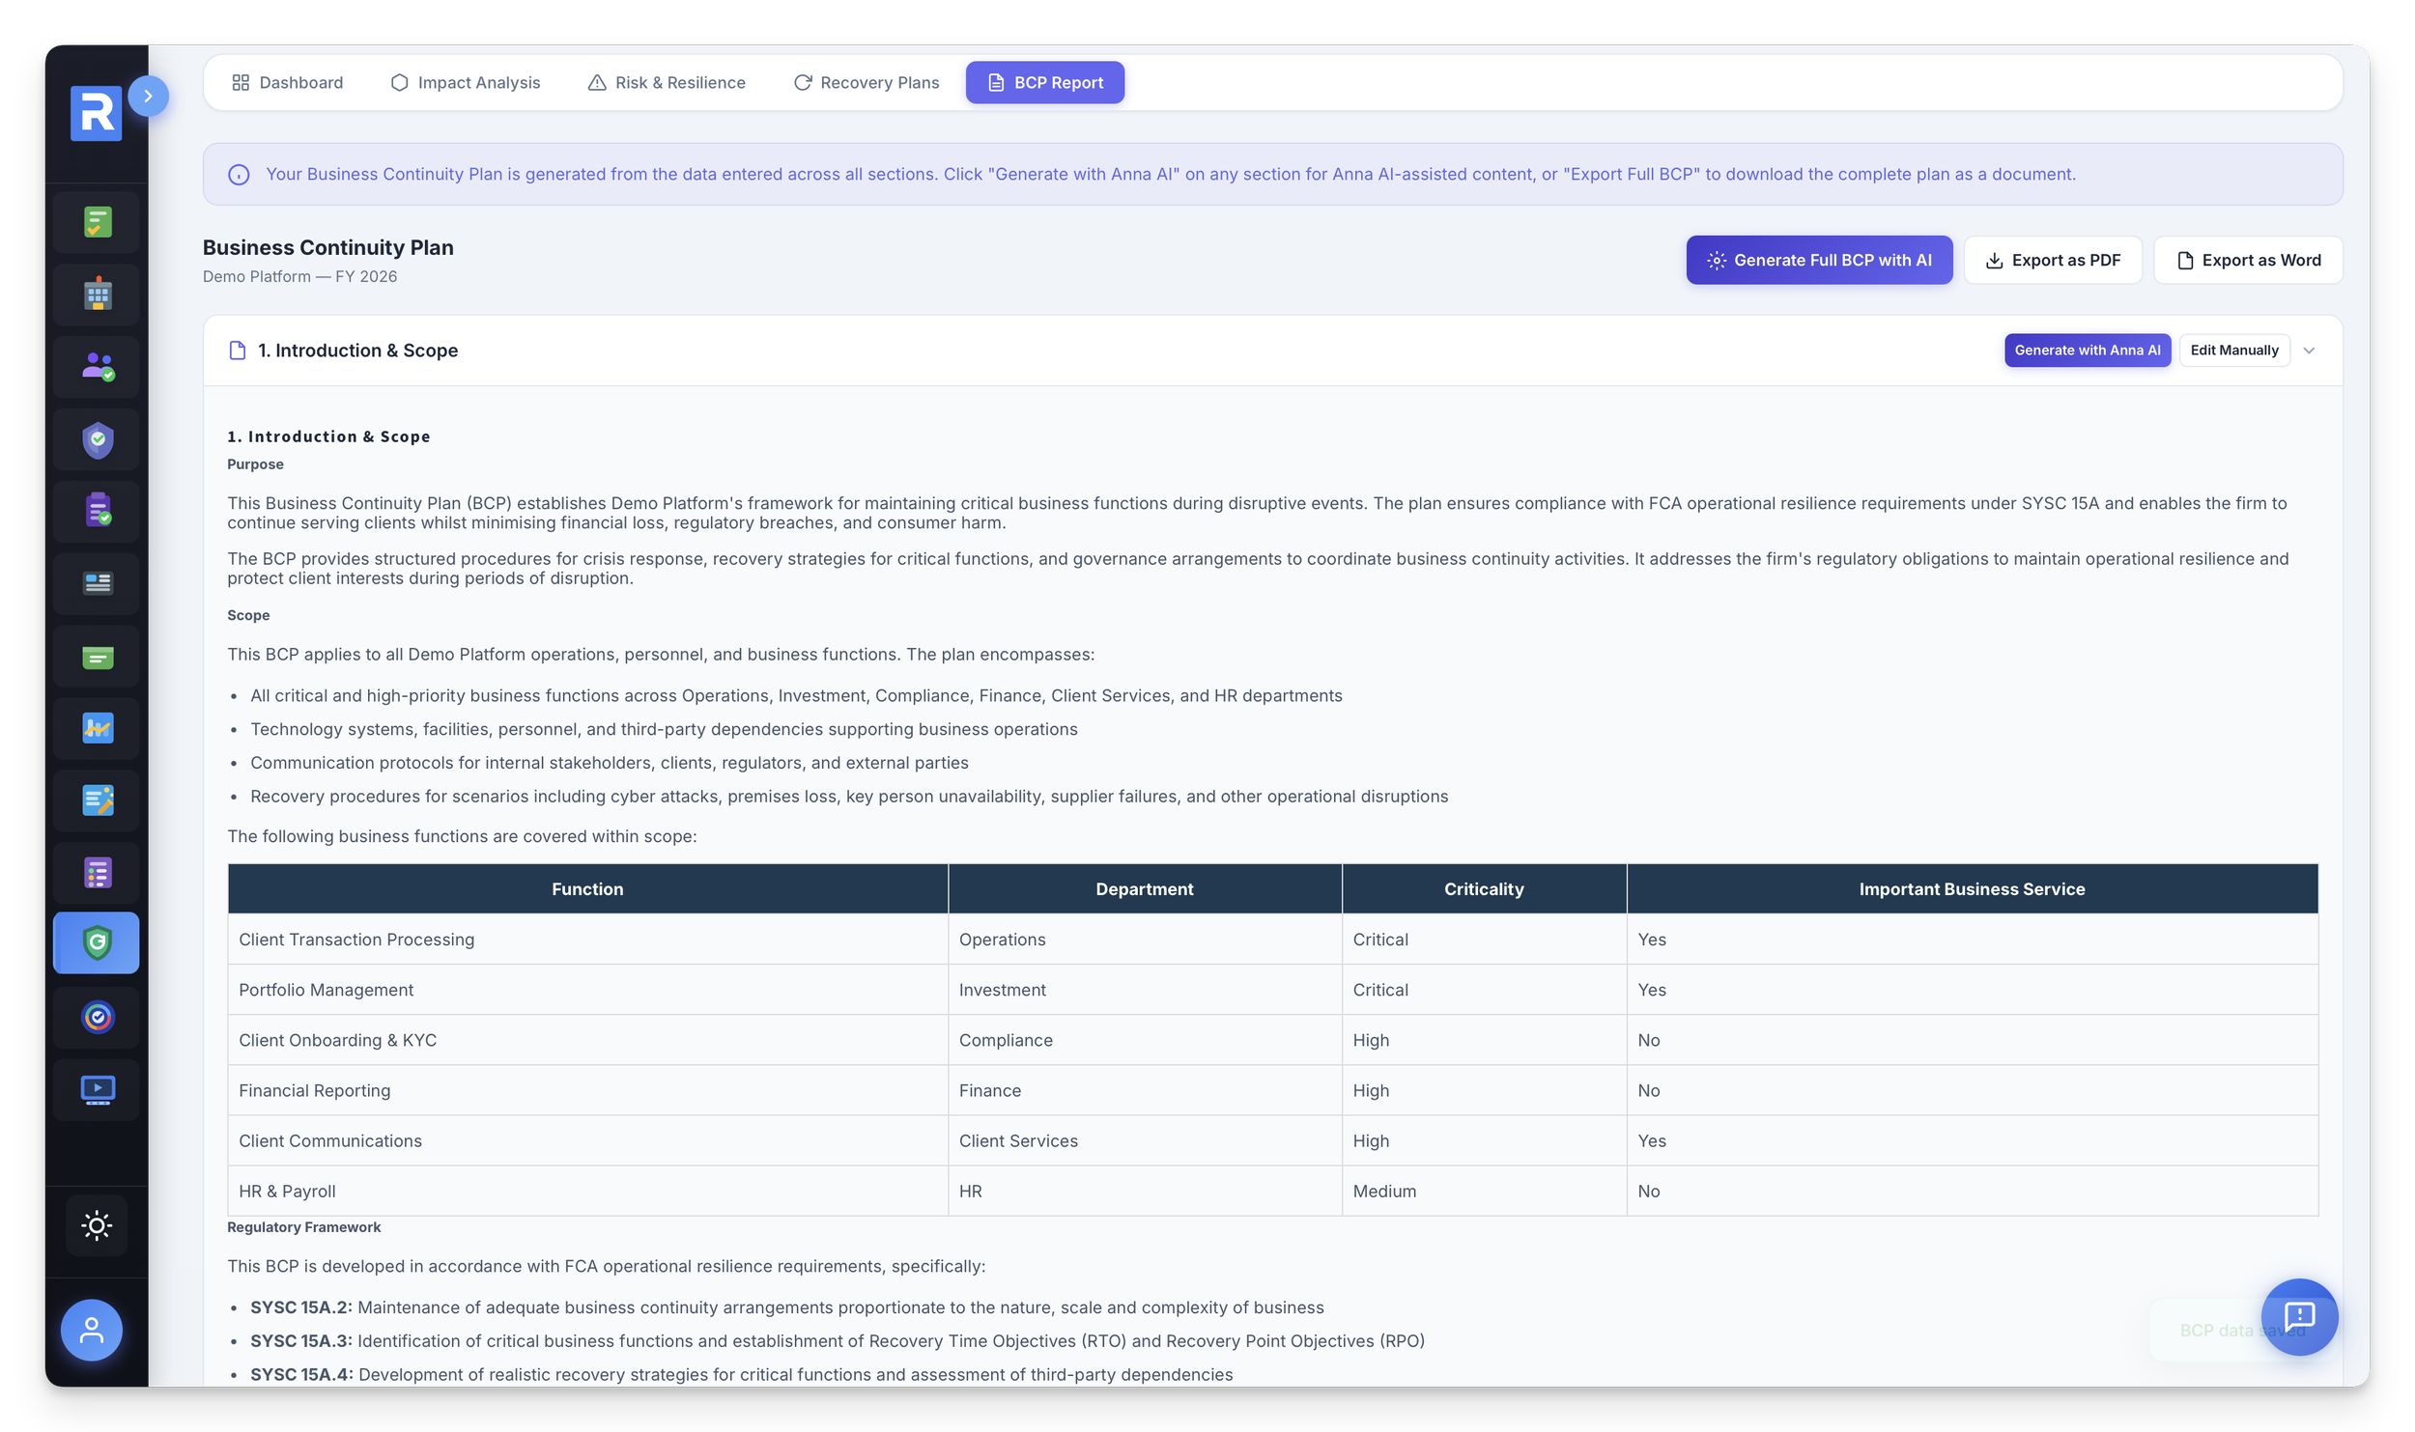Click Generate Full BCP with AI

1818,260
